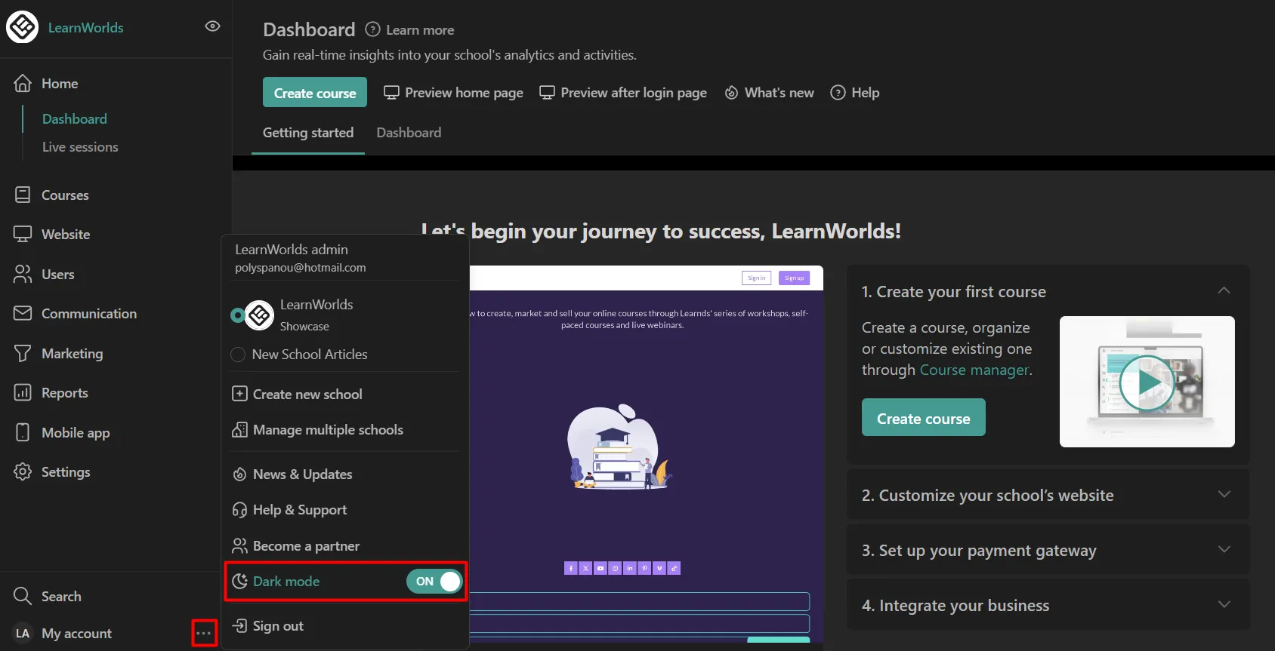Screen dimensions: 1275x651
Task: Open the Marketing funnel icon
Action: coord(23,353)
